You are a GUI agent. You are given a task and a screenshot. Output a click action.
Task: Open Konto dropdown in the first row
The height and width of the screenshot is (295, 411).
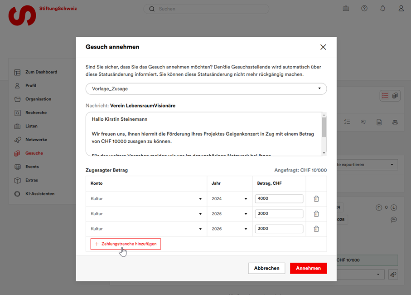tap(146, 199)
